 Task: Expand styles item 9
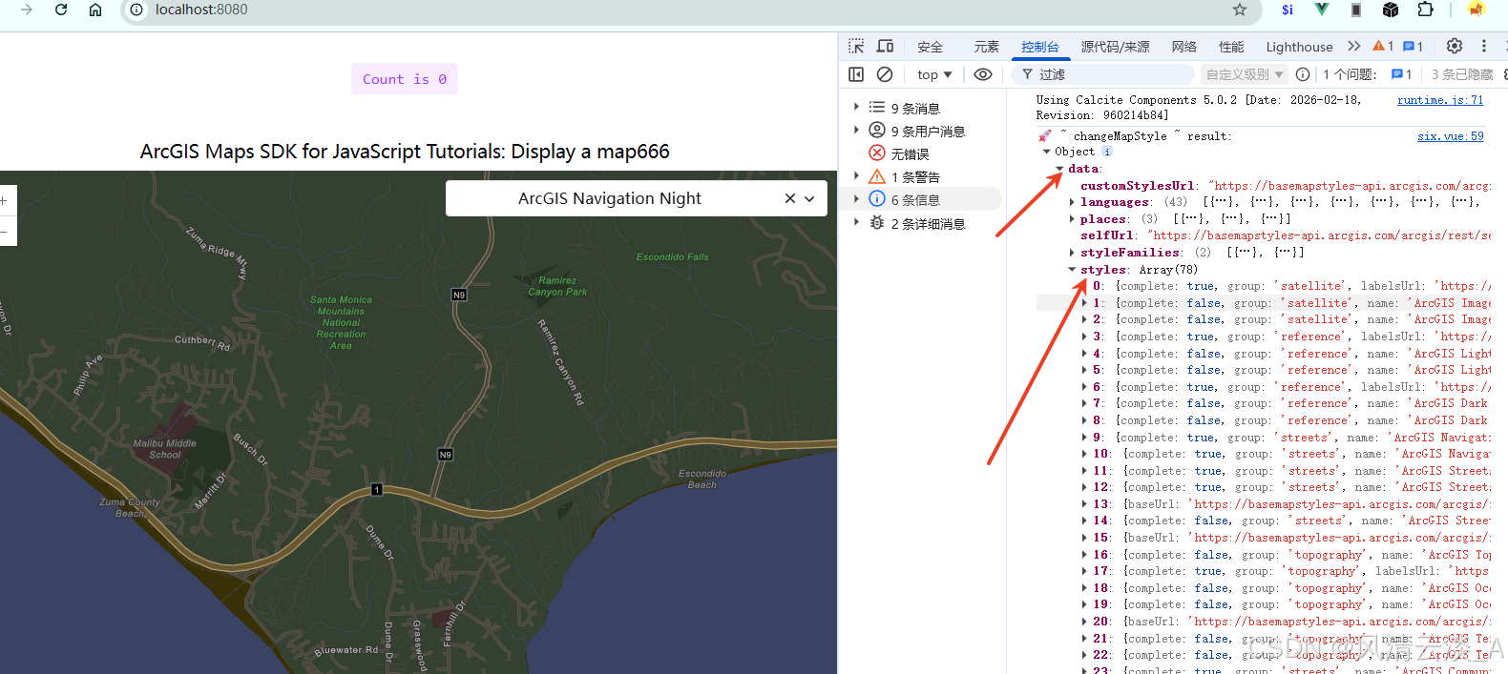1085,438
